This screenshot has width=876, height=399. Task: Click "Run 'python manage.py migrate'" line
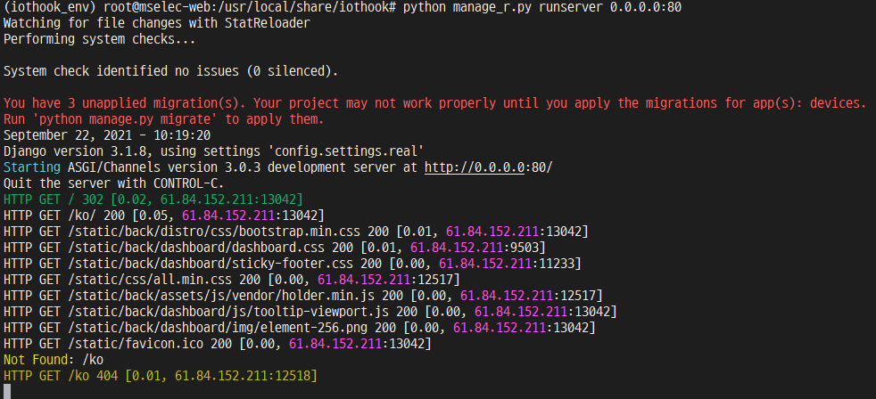click(163, 119)
